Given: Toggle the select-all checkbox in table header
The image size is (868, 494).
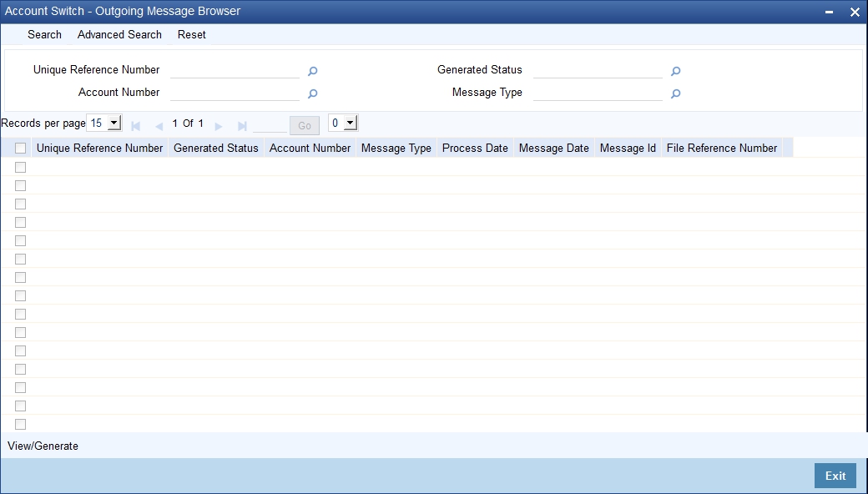Looking at the screenshot, I should [21, 149].
